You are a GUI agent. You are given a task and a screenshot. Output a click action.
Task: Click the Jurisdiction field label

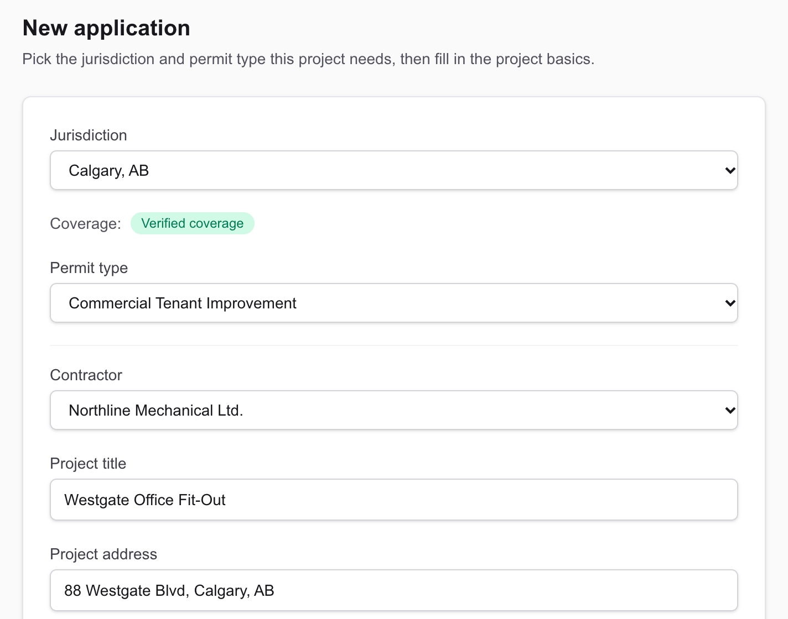[89, 135]
